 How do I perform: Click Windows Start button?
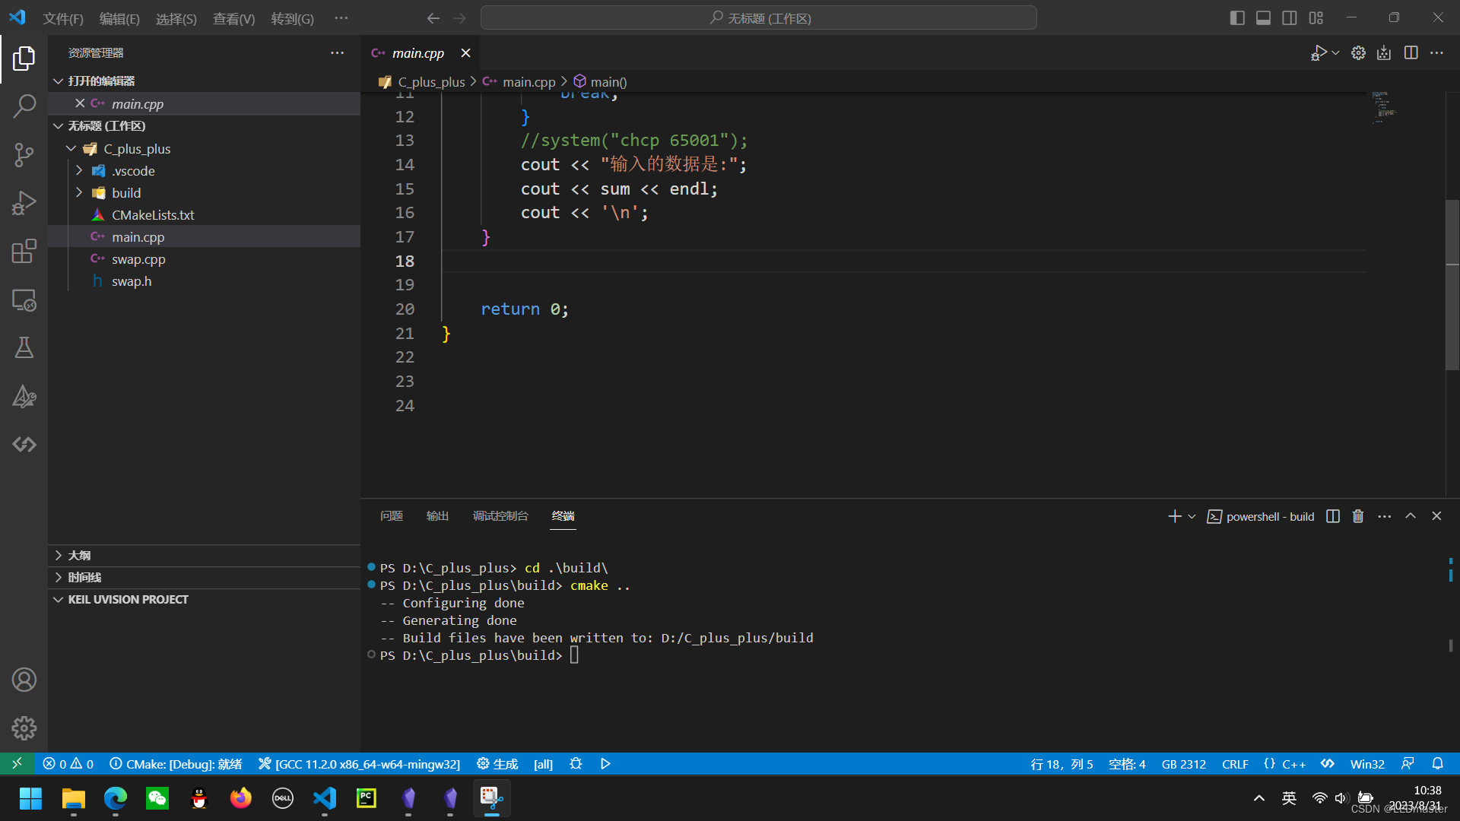(x=31, y=798)
